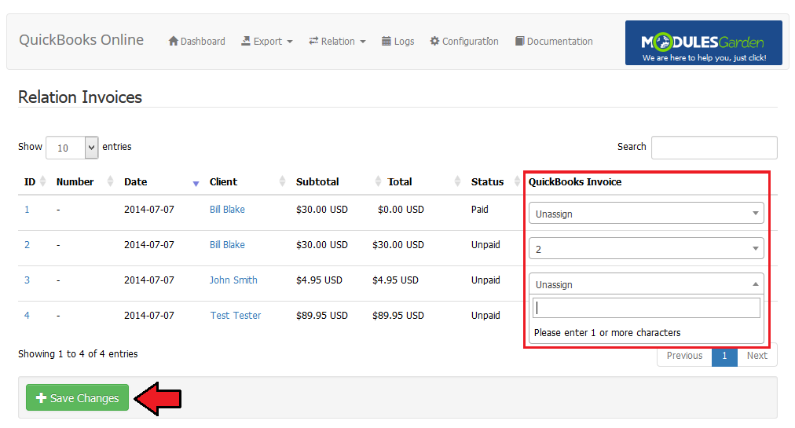Open John Smith client profile
Screen dimensions: 795x428
tap(233, 280)
